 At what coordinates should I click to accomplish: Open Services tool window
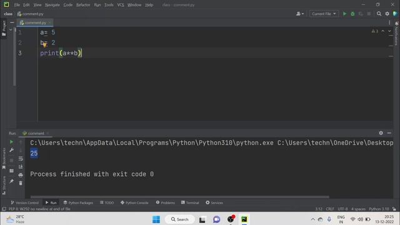(214, 202)
